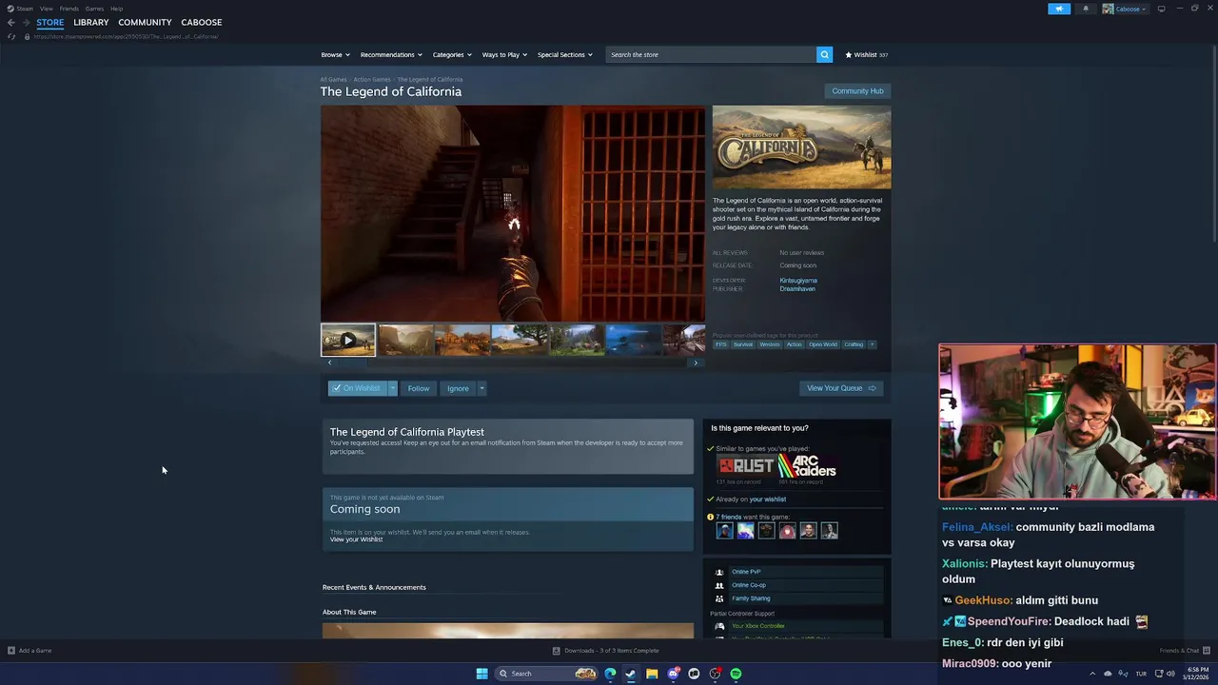Open the Games menu
1218x685 pixels.
click(x=94, y=9)
